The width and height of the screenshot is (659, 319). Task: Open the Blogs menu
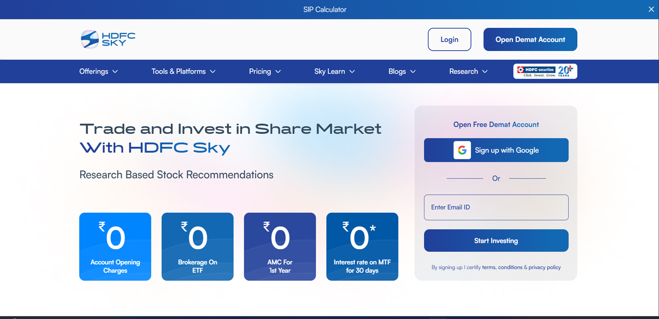[402, 72]
